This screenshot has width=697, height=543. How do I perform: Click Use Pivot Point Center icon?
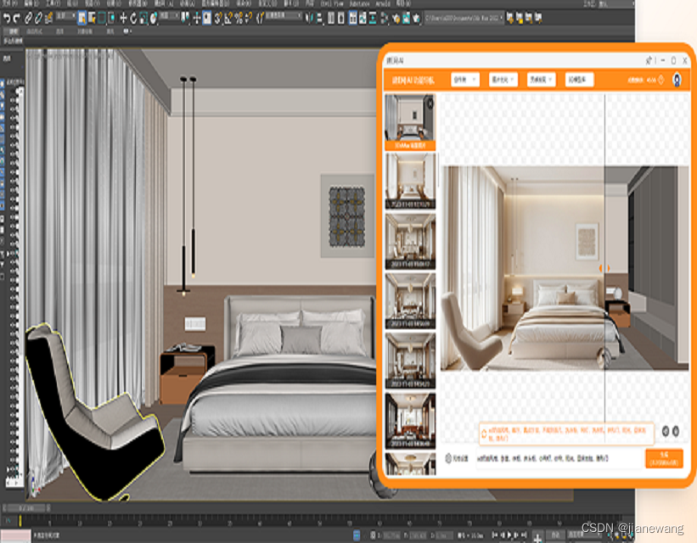pyautogui.click(x=185, y=18)
